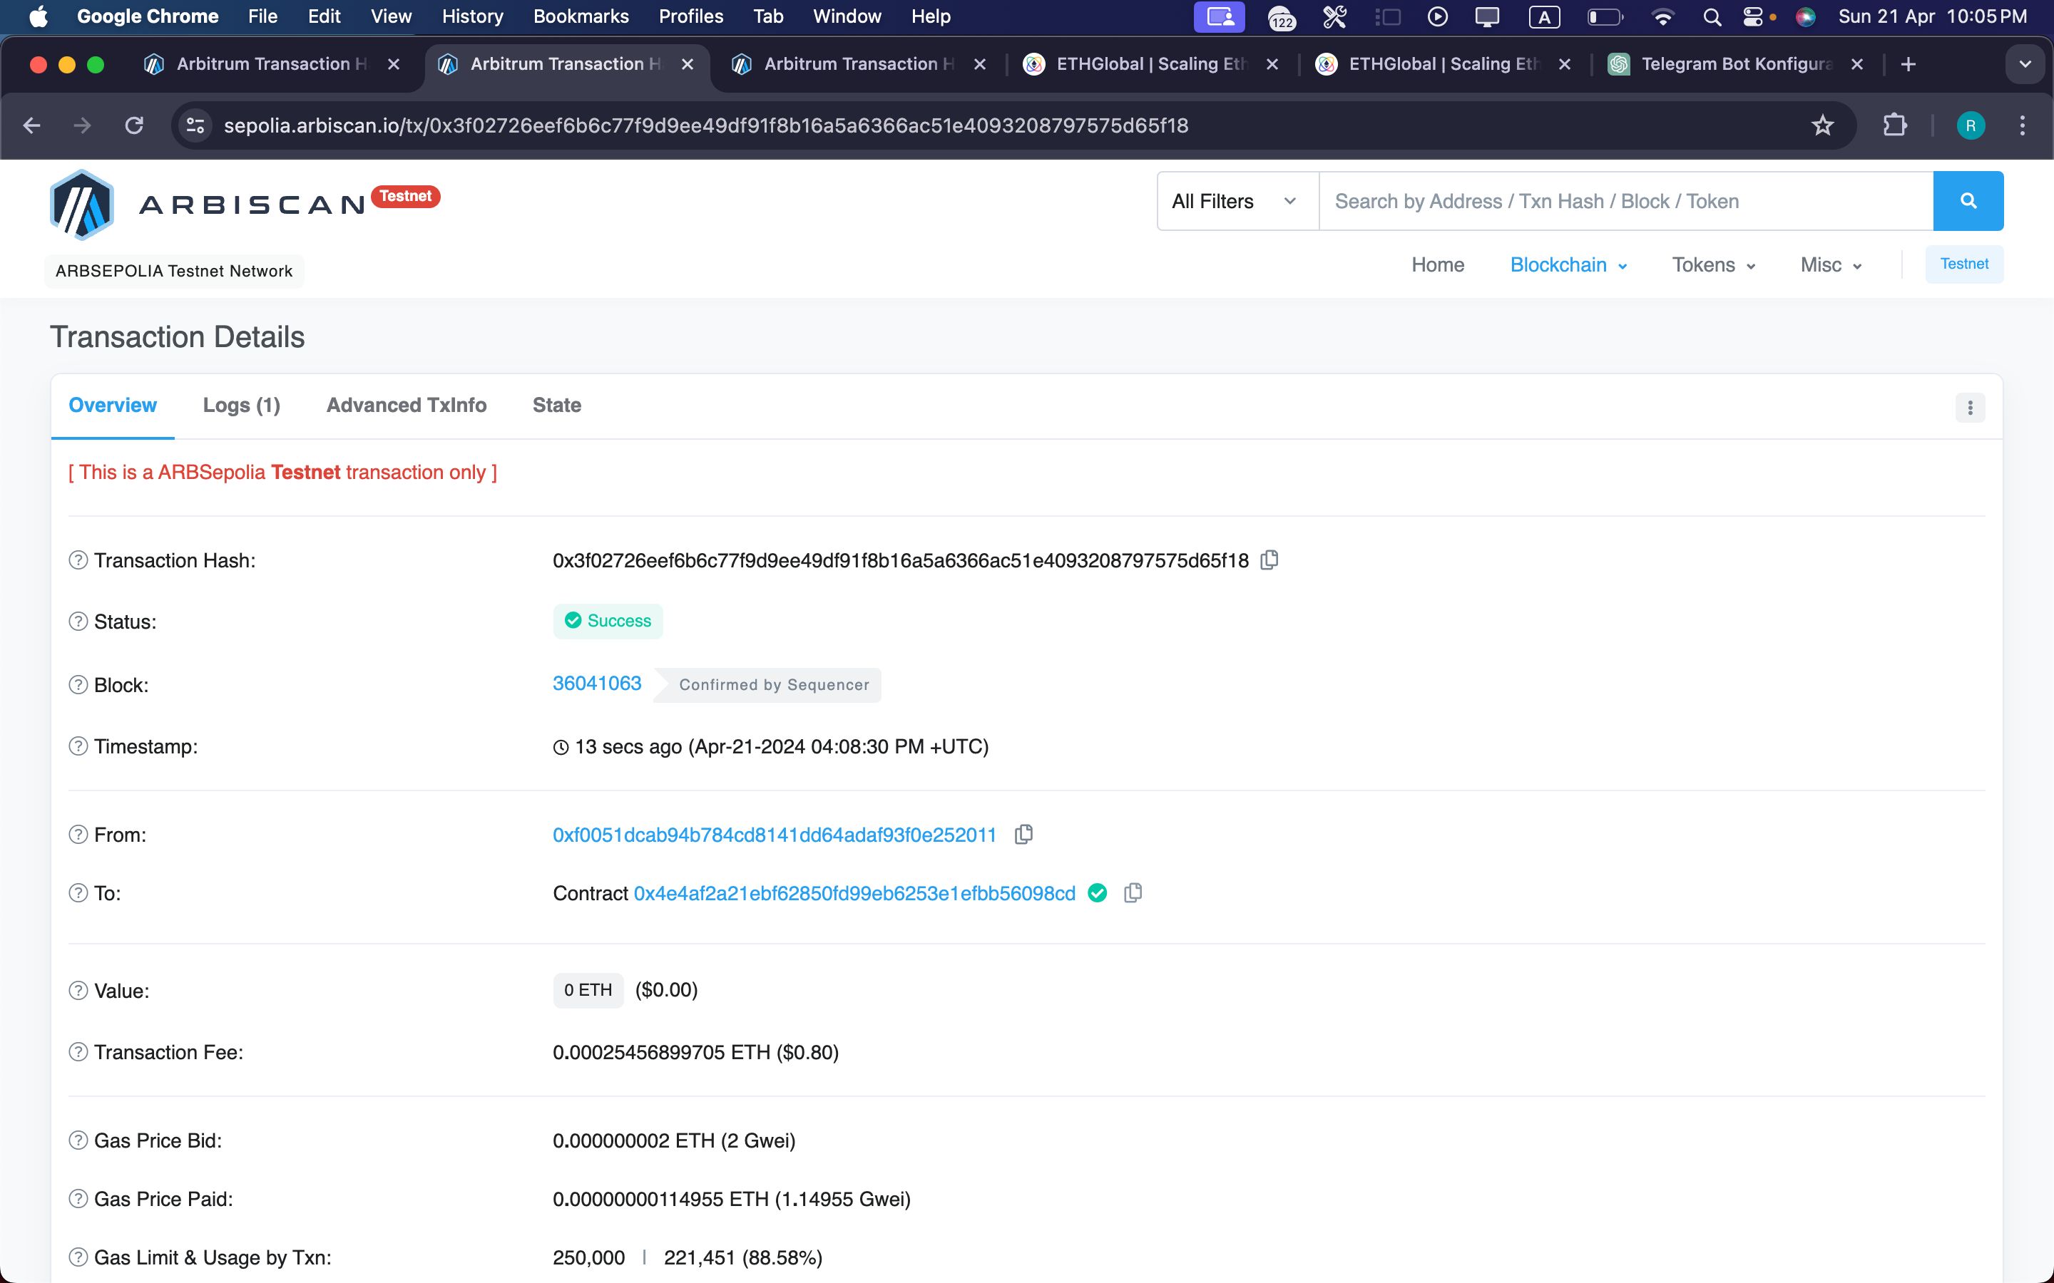This screenshot has width=2054, height=1283.
Task: Open Chrome three-dot menu
Action: coord(2023,125)
